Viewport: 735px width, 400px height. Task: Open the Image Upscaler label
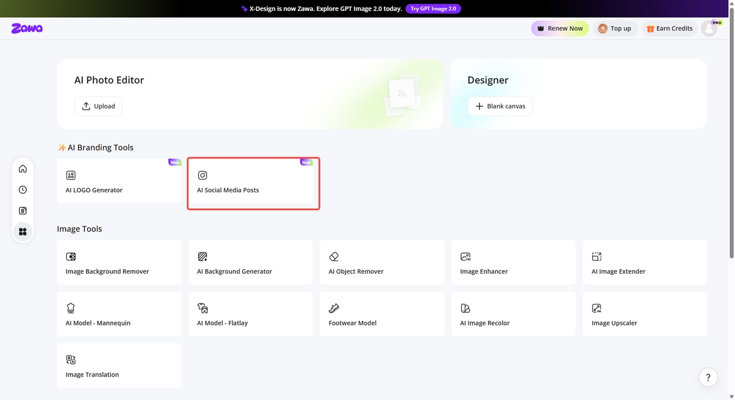point(614,323)
